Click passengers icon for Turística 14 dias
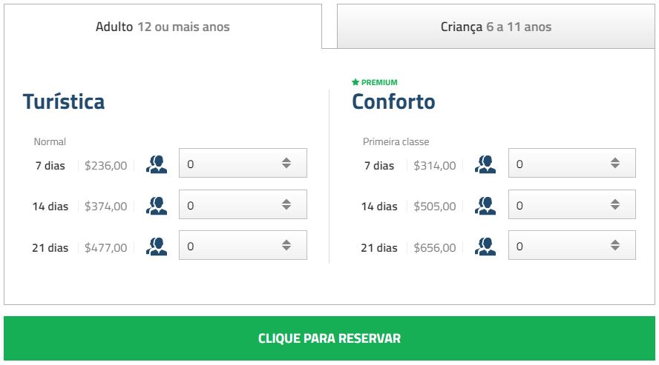Viewport: 659px width, 365px height. [157, 206]
